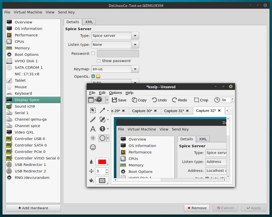Select ksnip Ellipse tool

102,138
